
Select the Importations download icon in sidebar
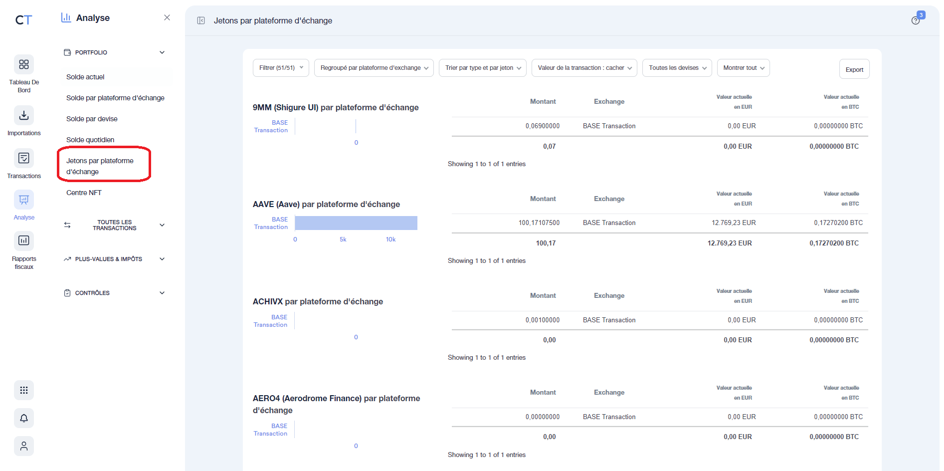23,115
